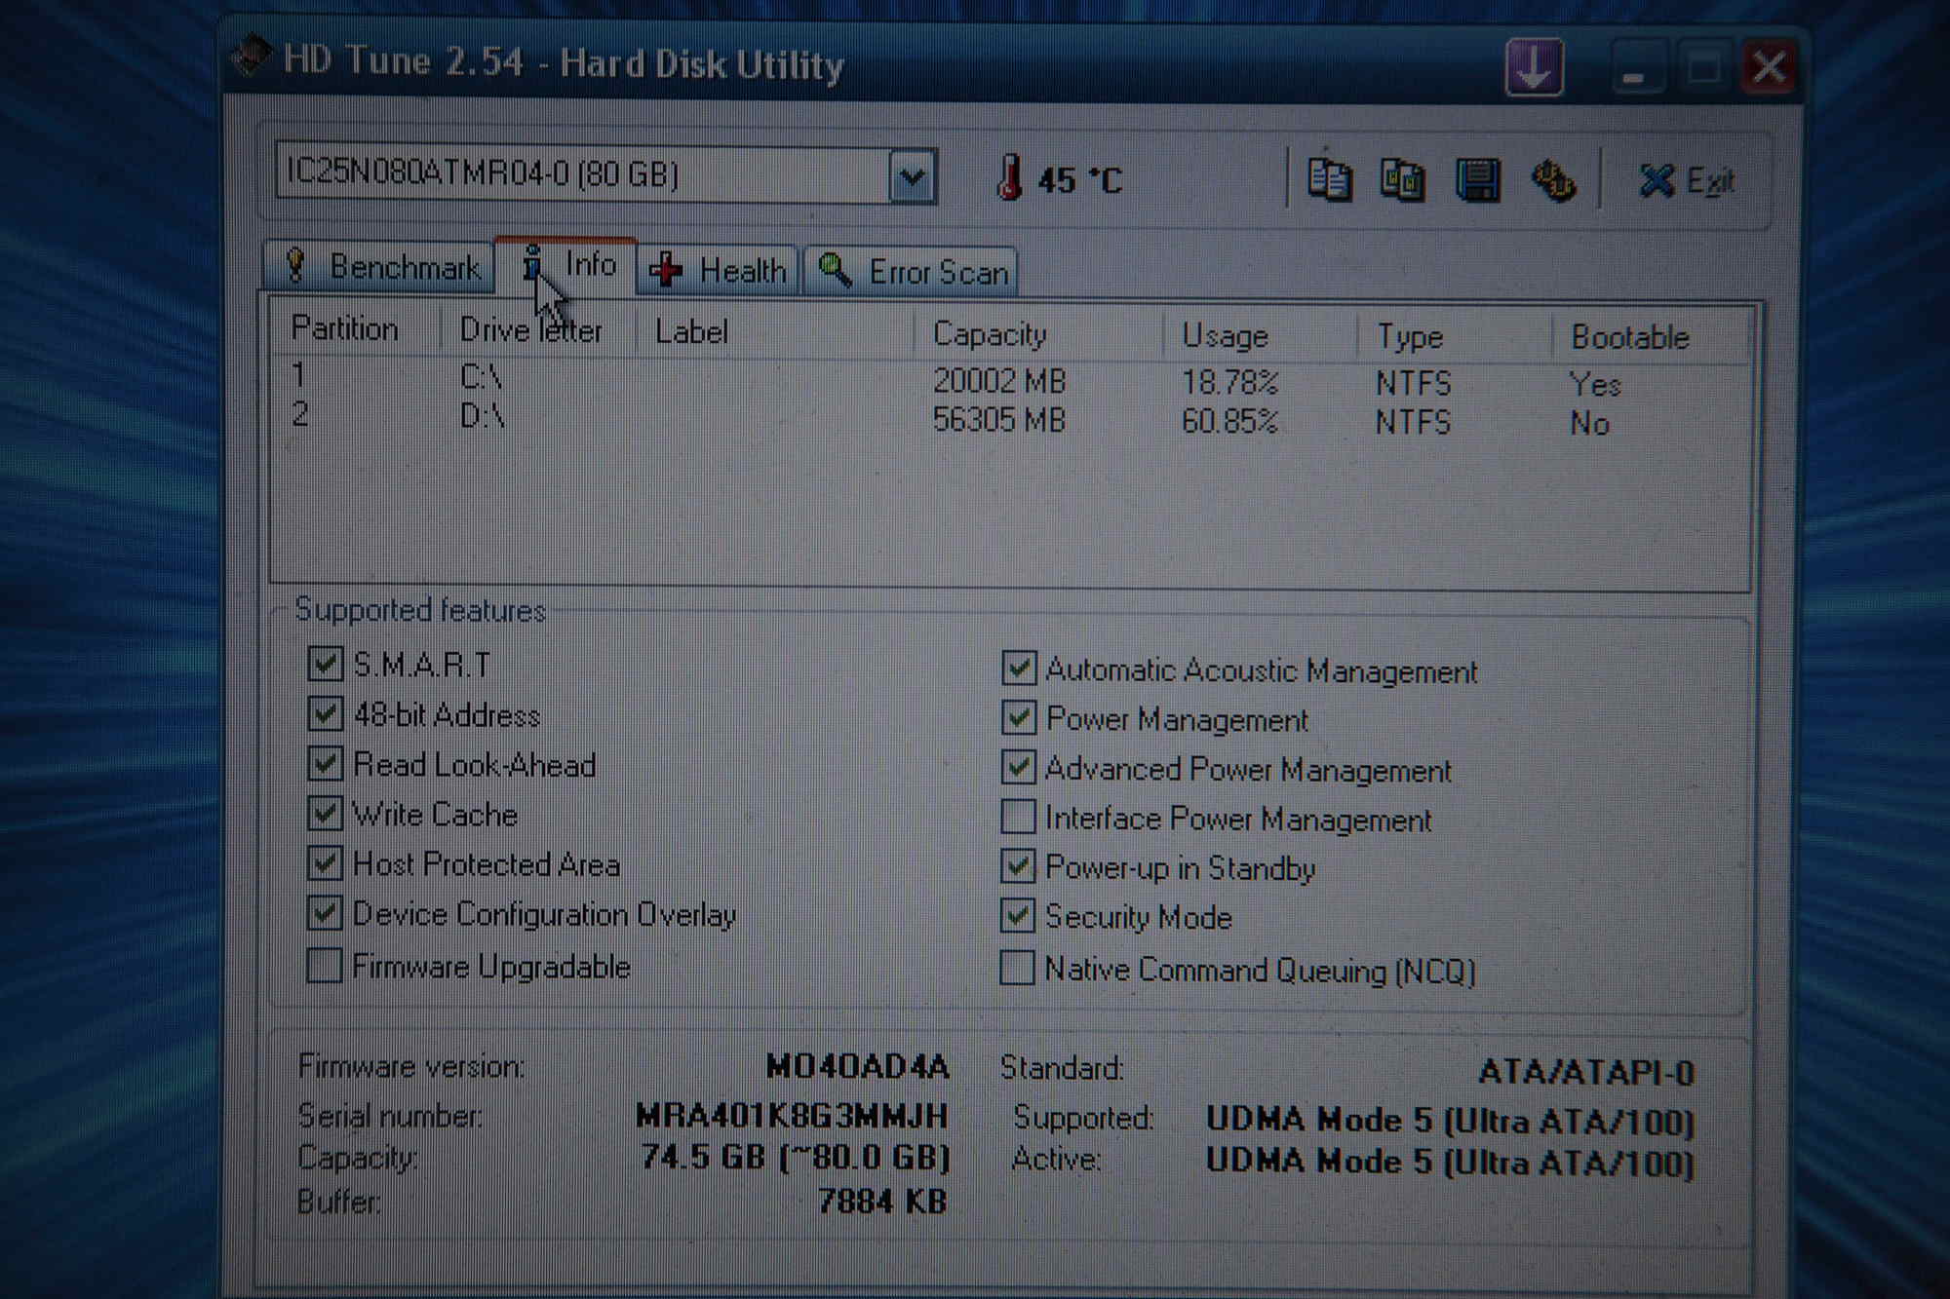Click the copy text to clipboard icon
This screenshot has height=1299, width=1950.
point(1329,180)
